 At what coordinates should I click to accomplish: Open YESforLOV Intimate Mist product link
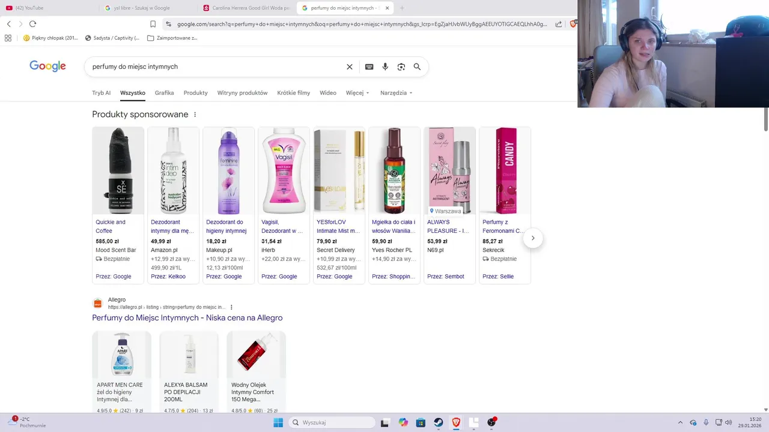338,226
